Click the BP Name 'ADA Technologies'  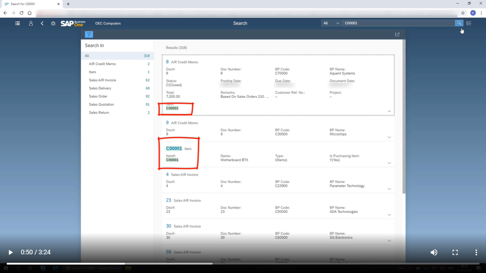pos(344,212)
